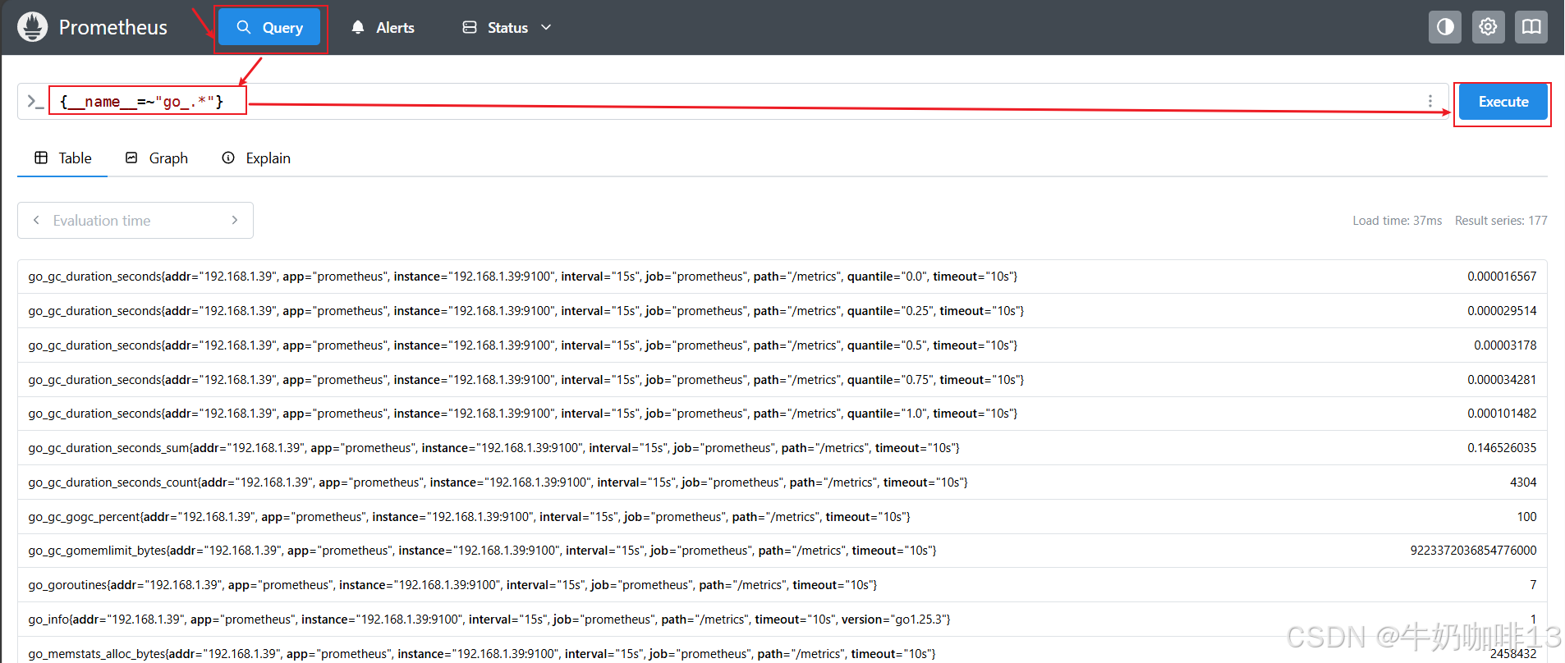The height and width of the screenshot is (663, 1565).
Task: Click value 9223372036854776000
Action: coord(1473,551)
